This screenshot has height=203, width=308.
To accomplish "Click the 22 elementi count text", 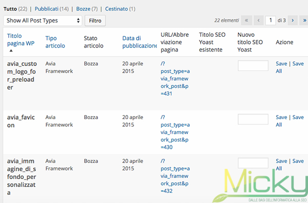I will pyautogui.click(x=226, y=20).
